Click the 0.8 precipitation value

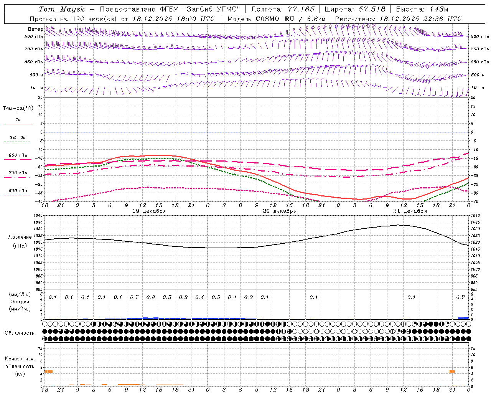point(151,297)
